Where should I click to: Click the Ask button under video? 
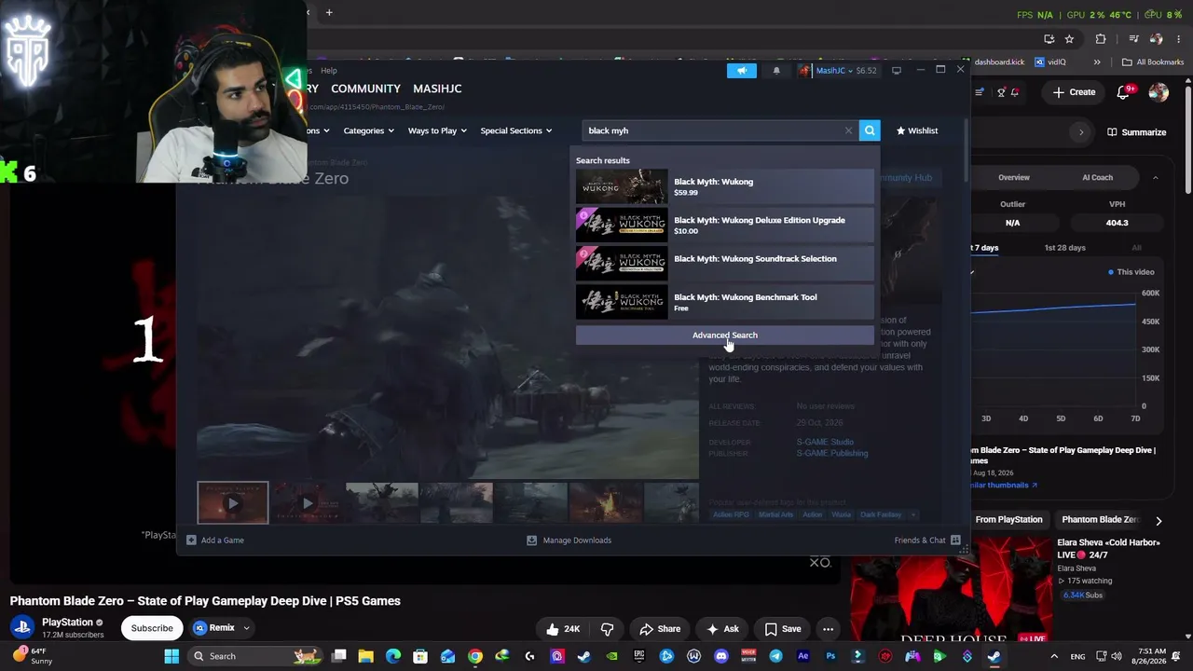click(x=722, y=629)
